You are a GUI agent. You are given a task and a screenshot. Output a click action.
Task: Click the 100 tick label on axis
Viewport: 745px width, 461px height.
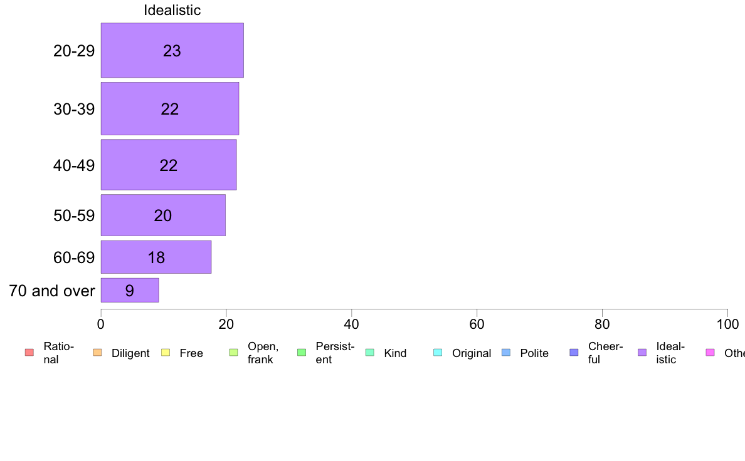click(727, 324)
